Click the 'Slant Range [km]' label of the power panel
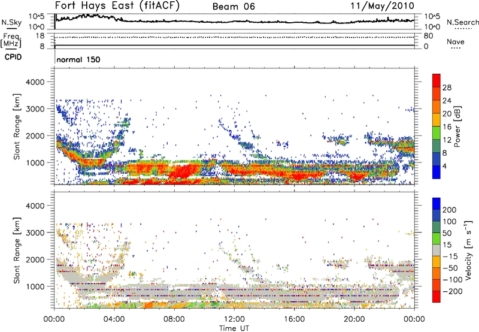Image resolution: width=479 pixels, height=332 pixels. click(x=17, y=126)
